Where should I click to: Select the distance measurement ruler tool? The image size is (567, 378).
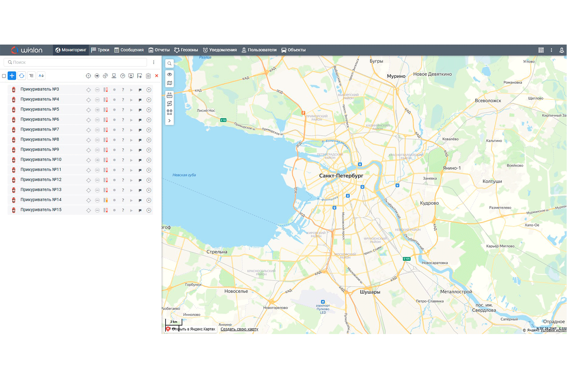pos(169,95)
